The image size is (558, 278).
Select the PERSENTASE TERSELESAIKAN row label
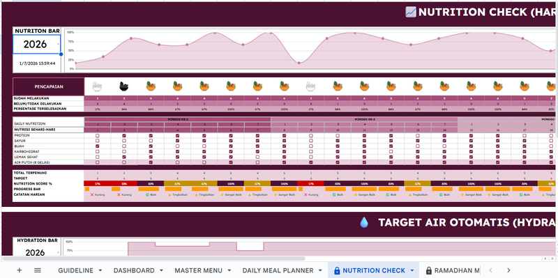pos(48,109)
